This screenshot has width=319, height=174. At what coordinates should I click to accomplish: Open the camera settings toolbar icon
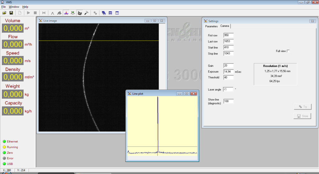(80, 13)
